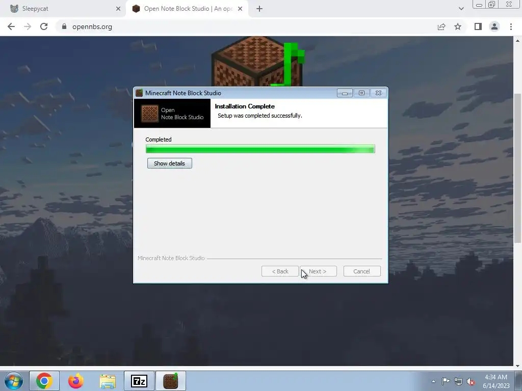View site info lock icon
Screen dimensions: 522x391
pyautogui.click(x=64, y=26)
